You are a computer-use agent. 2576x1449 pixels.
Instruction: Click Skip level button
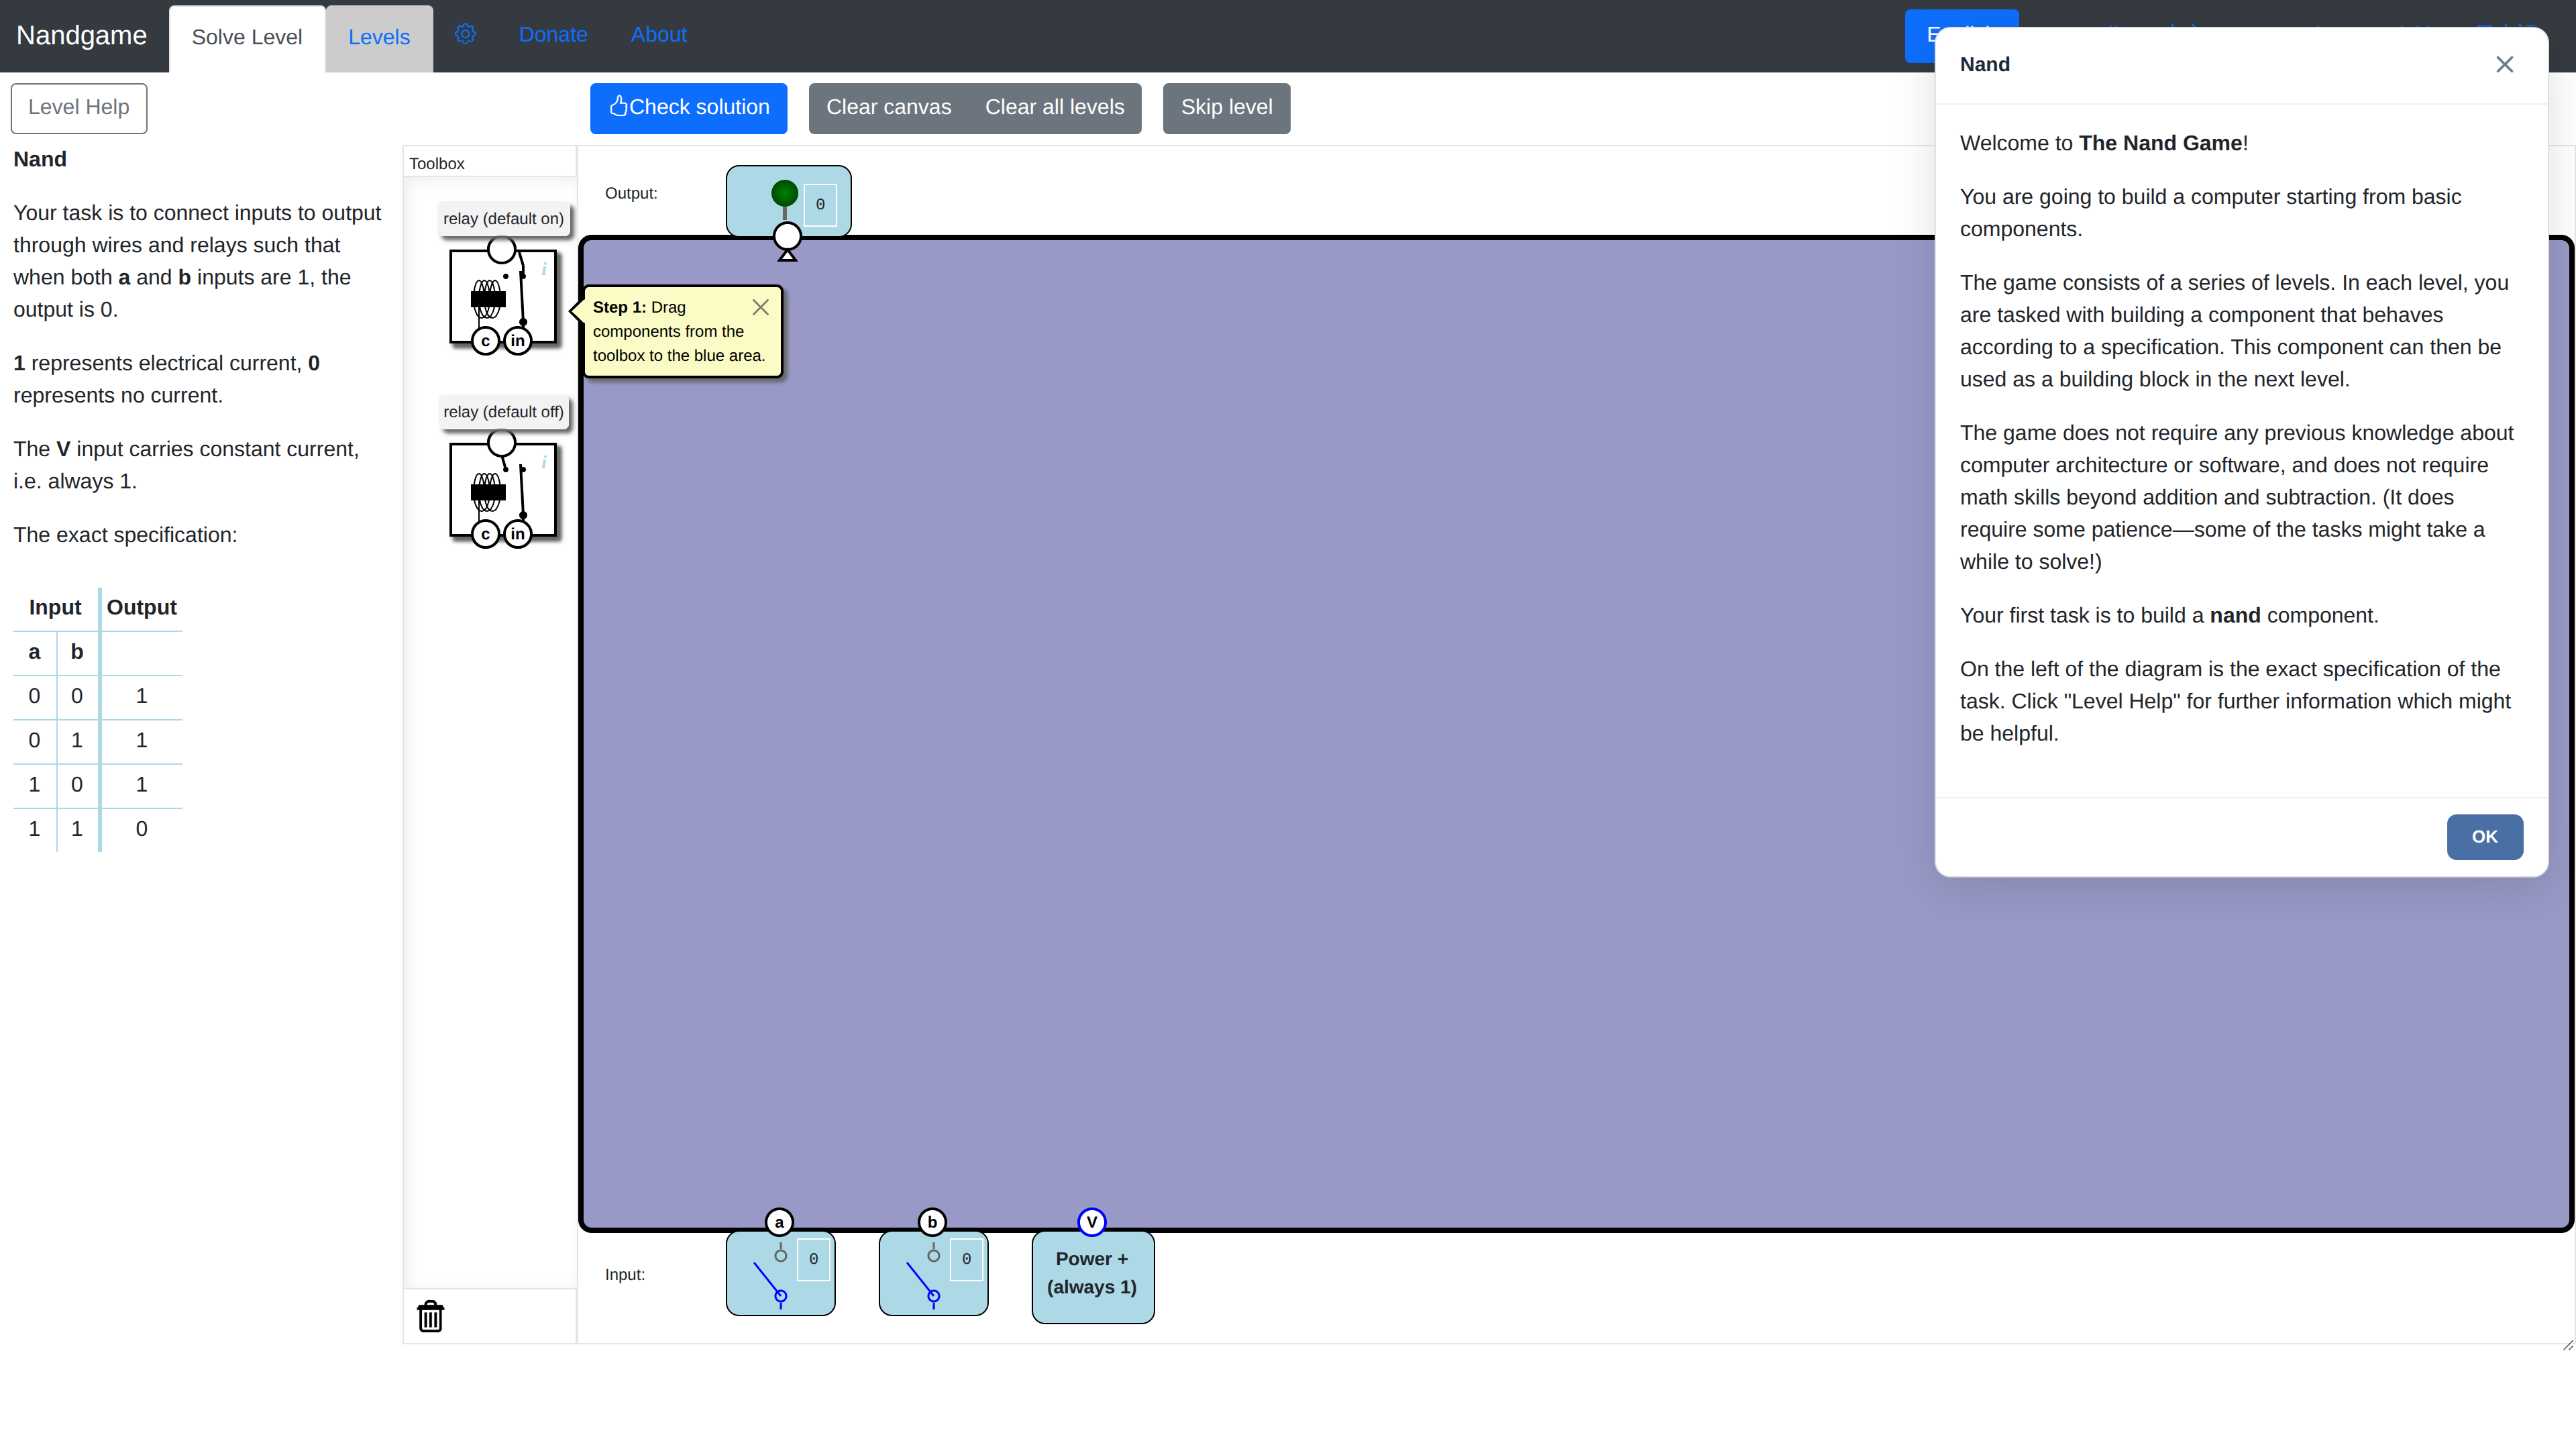pyautogui.click(x=1227, y=108)
